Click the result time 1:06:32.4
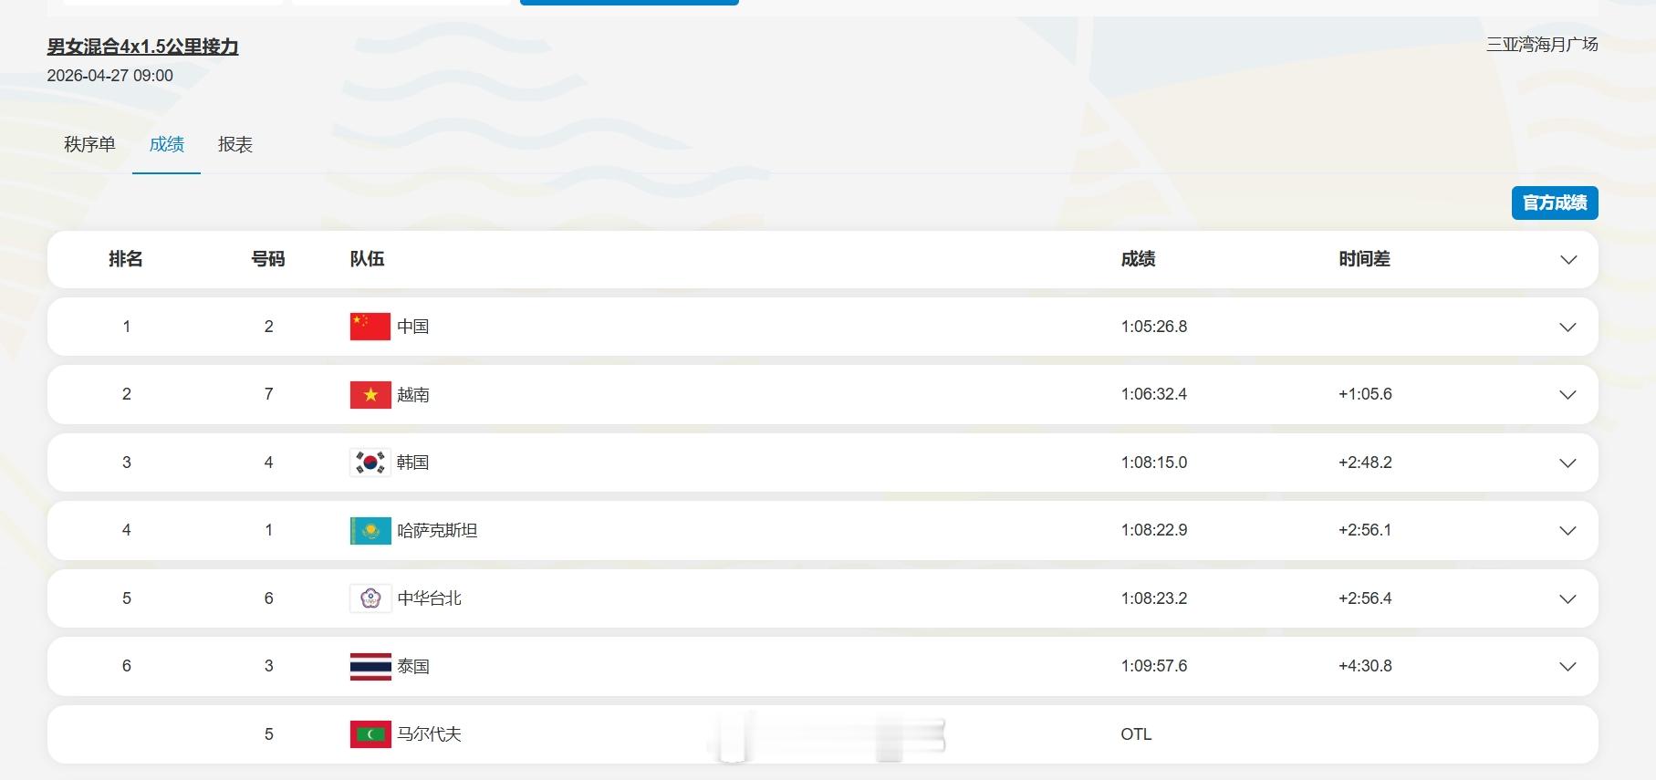Image resolution: width=1656 pixels, height=780 pixels. [x=1154, y=394]
